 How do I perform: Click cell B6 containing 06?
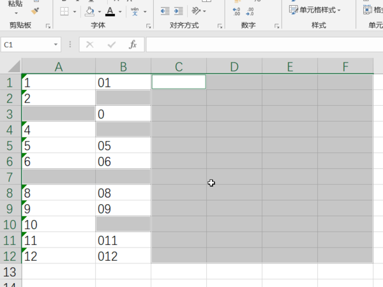tap(123, 161)
